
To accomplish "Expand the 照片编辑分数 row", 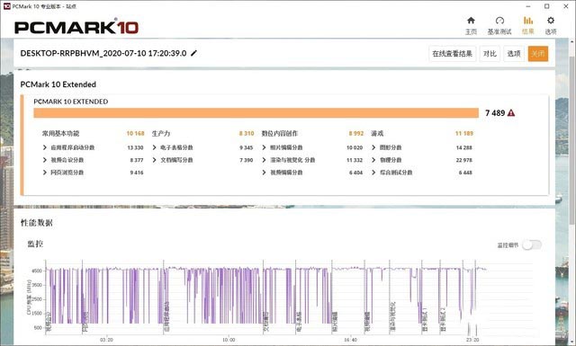I will (x=264, y=147).
